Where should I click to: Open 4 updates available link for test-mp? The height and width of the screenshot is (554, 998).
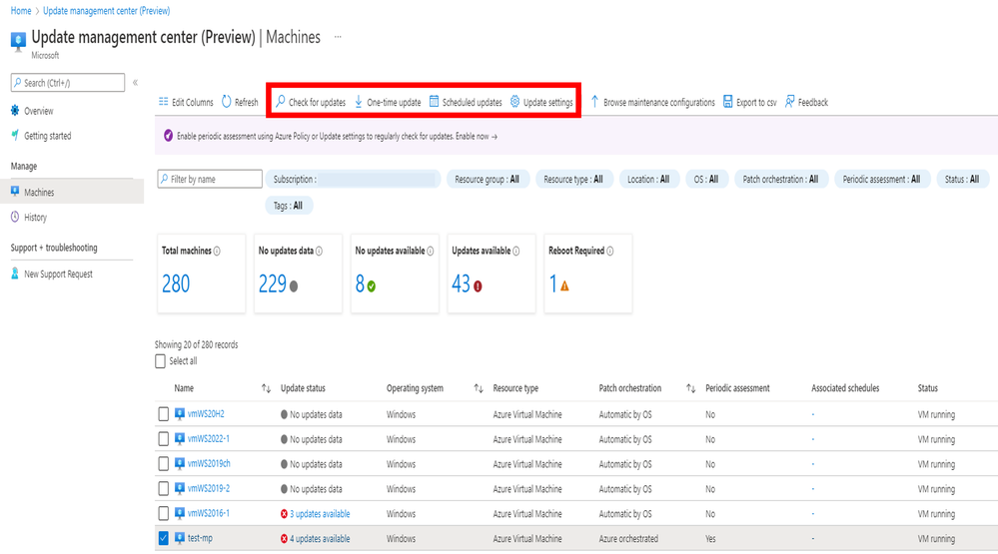pos(320,539)
